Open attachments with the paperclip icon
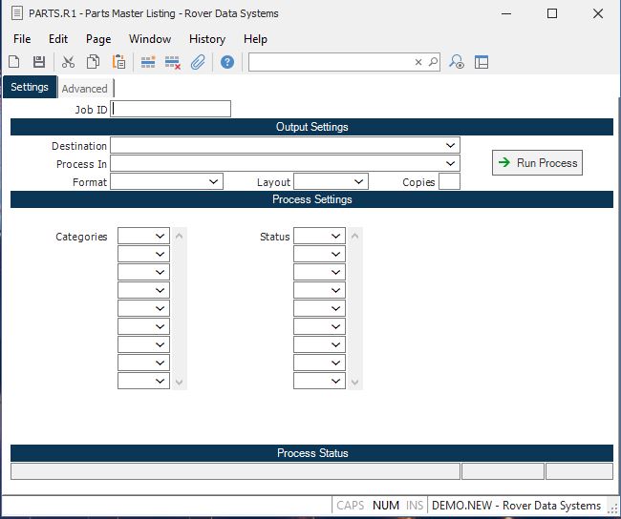Viewport: 621px width, 519px height. click(198, 62)
